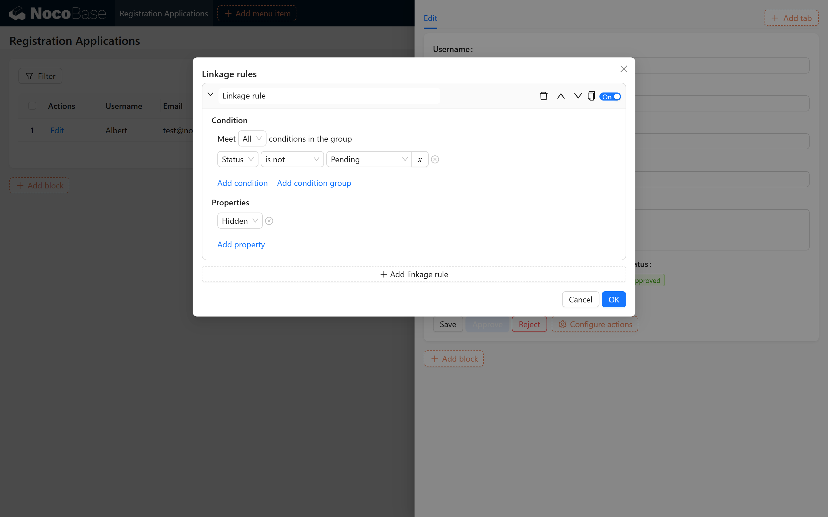828x517 pixels.
Task: Open the Meet All conditions dropdown
Action: click(x=252, y=138)
